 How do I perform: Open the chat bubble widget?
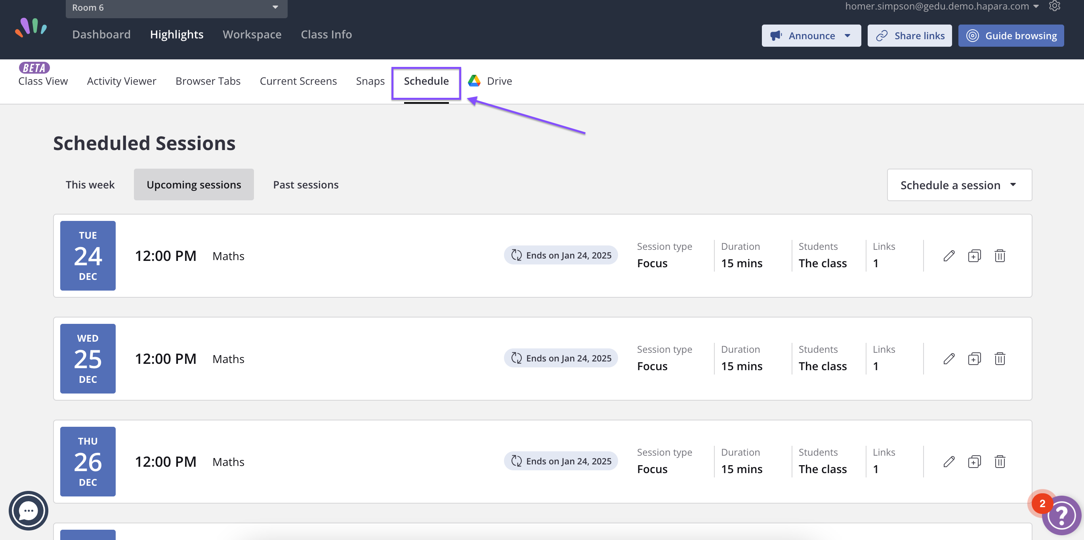tap(29, 511)
